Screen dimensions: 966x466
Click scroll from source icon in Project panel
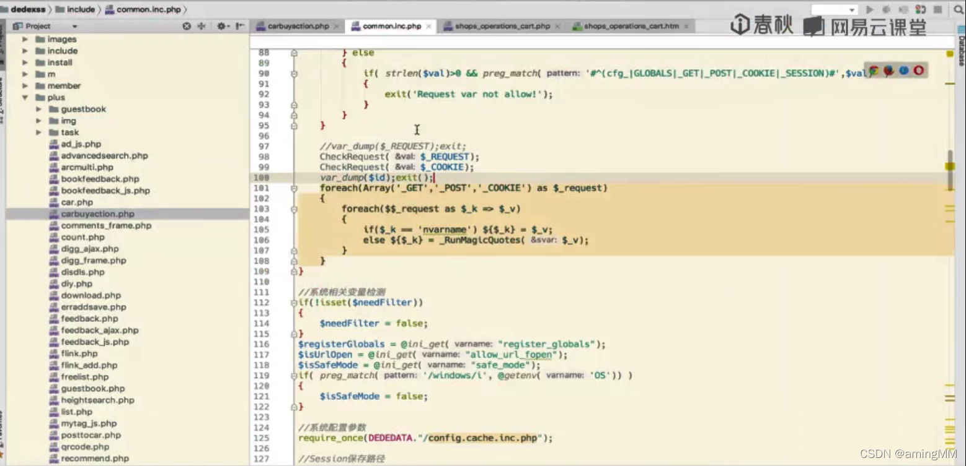[x=187, y=26]
